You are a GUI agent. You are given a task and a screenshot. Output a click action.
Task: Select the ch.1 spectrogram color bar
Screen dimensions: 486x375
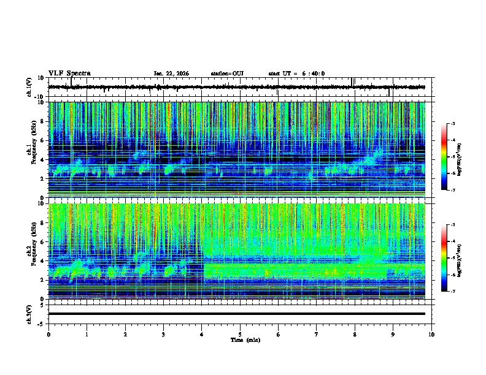[444, 157]
